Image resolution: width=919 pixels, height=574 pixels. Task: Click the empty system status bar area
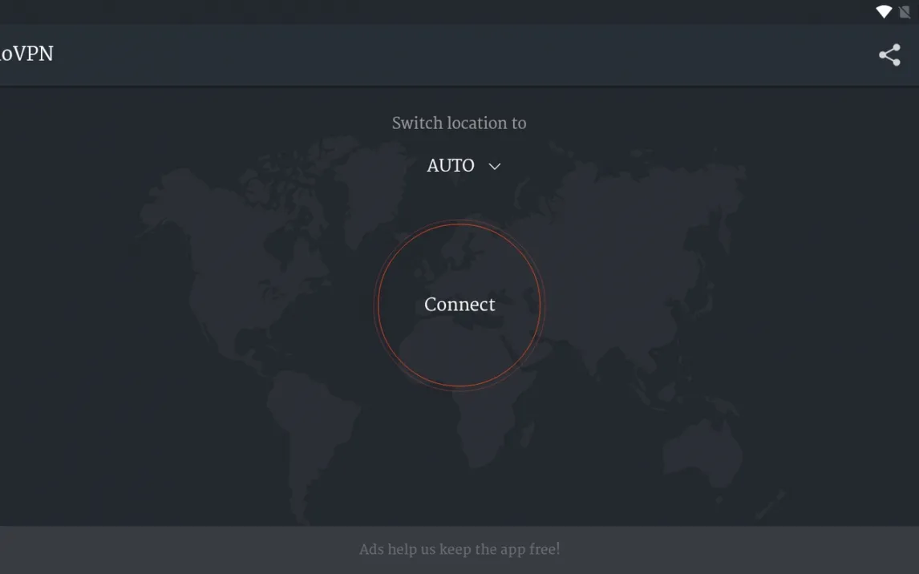click(x=401, y=11)
